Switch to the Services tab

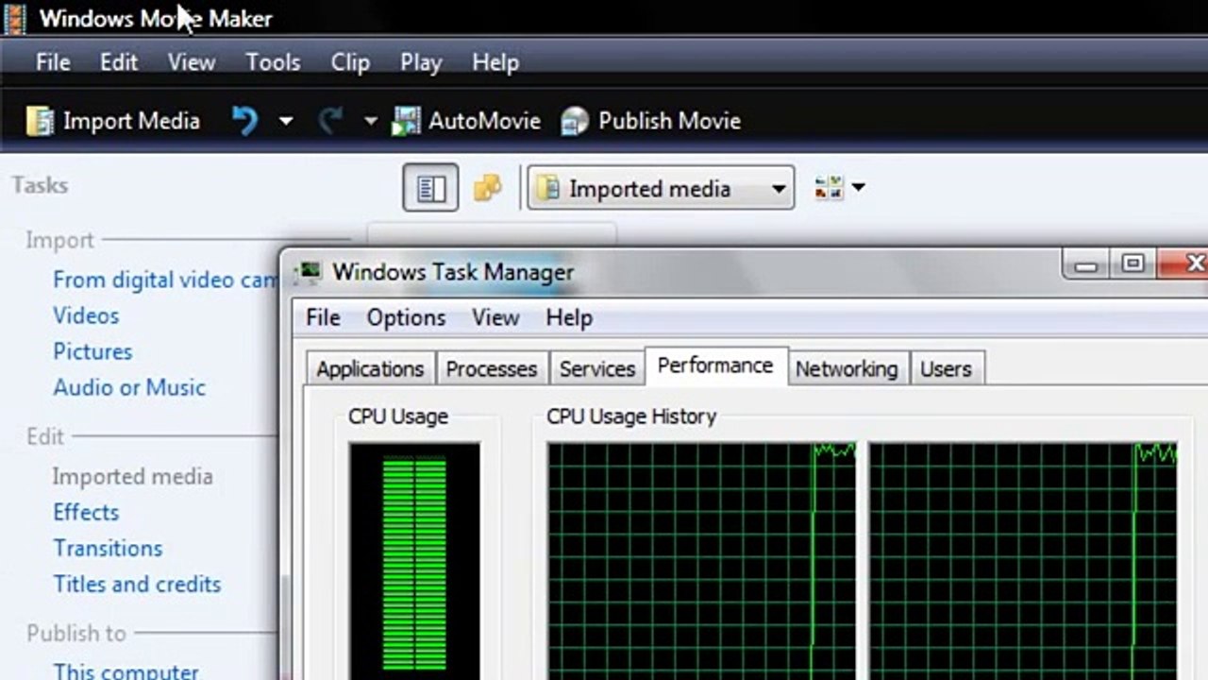coord(597,368)
